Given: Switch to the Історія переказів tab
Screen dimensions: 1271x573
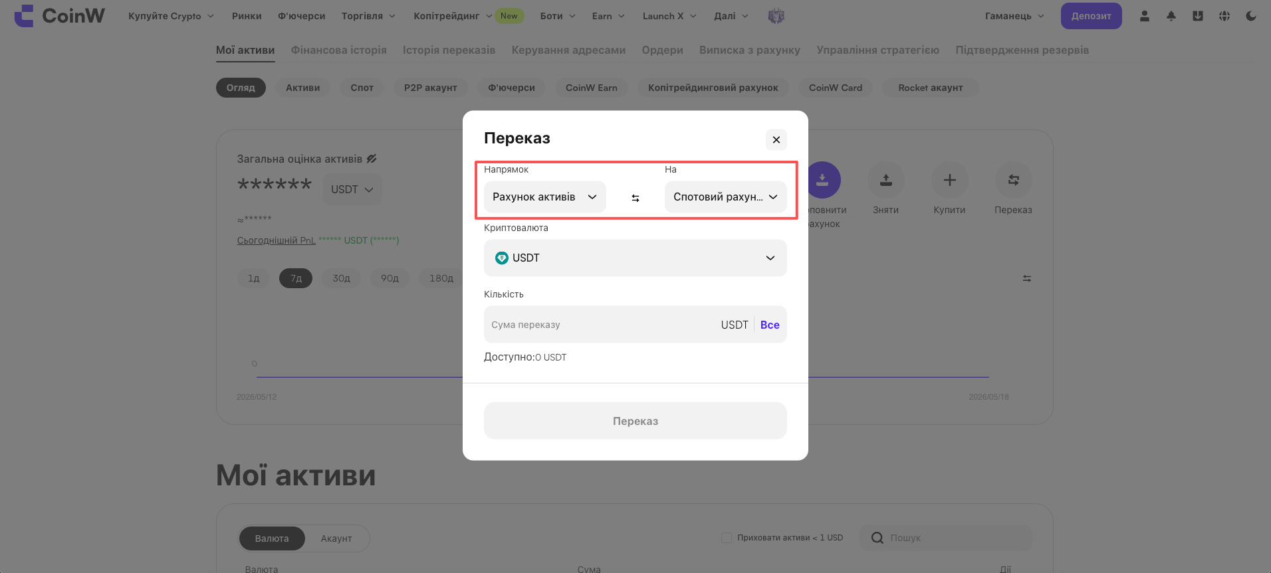Looking at the screenshot, I should [x=449, y=50].
